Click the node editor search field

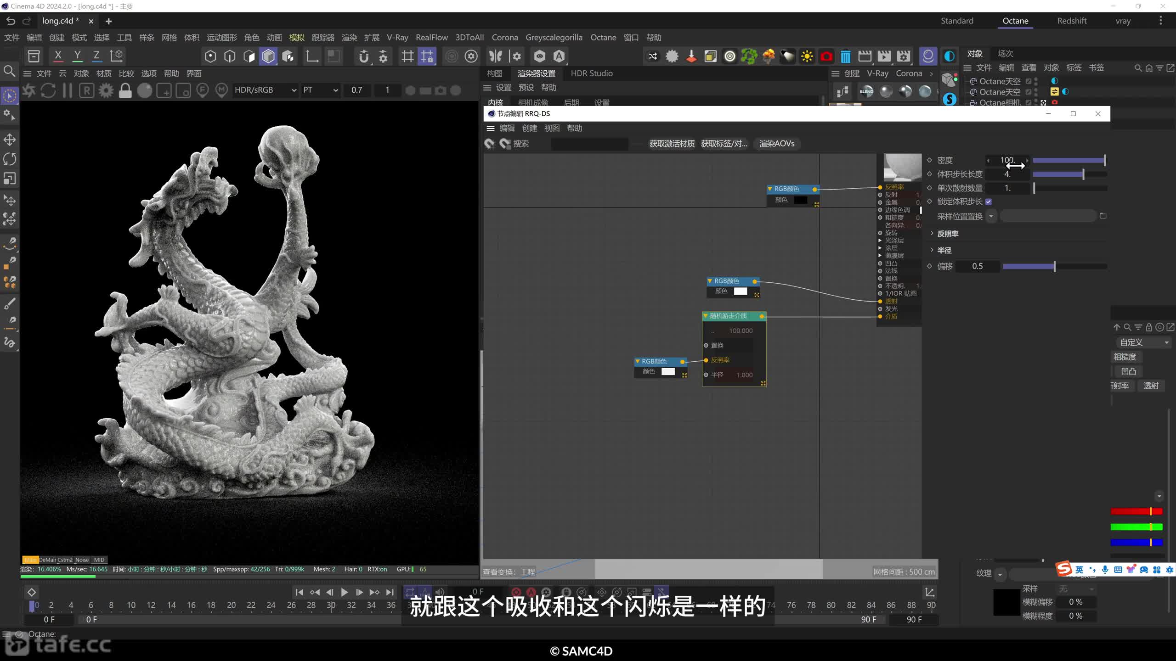[589, 144]
